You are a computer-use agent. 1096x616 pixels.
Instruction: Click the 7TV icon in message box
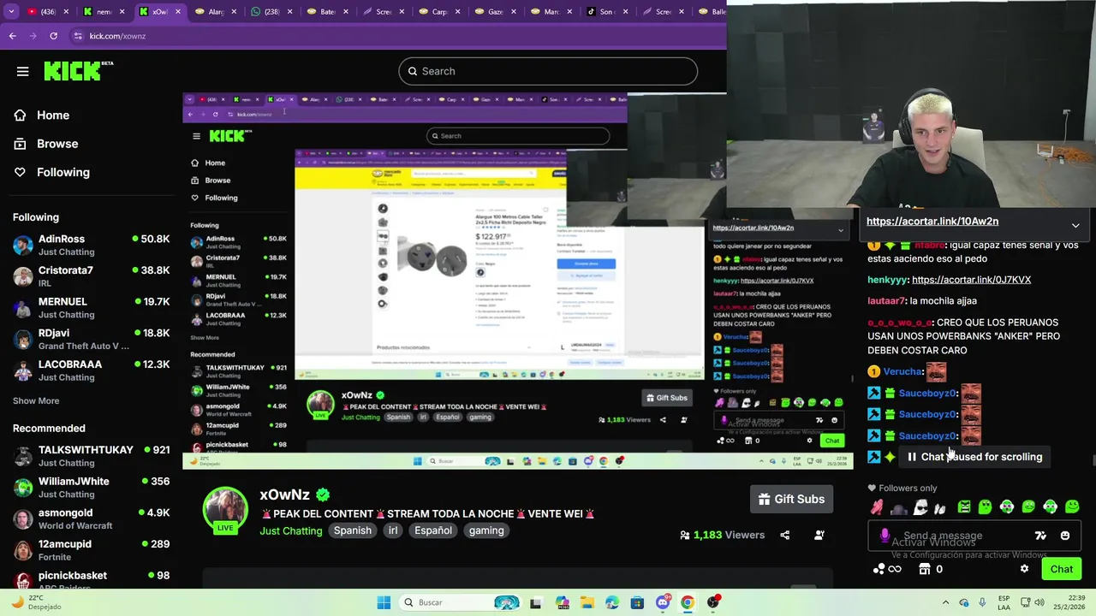pos(1040,536)
